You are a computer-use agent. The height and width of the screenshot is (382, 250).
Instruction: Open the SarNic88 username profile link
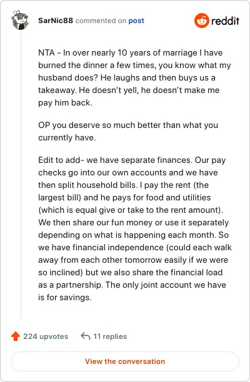[x=56, y=21]
